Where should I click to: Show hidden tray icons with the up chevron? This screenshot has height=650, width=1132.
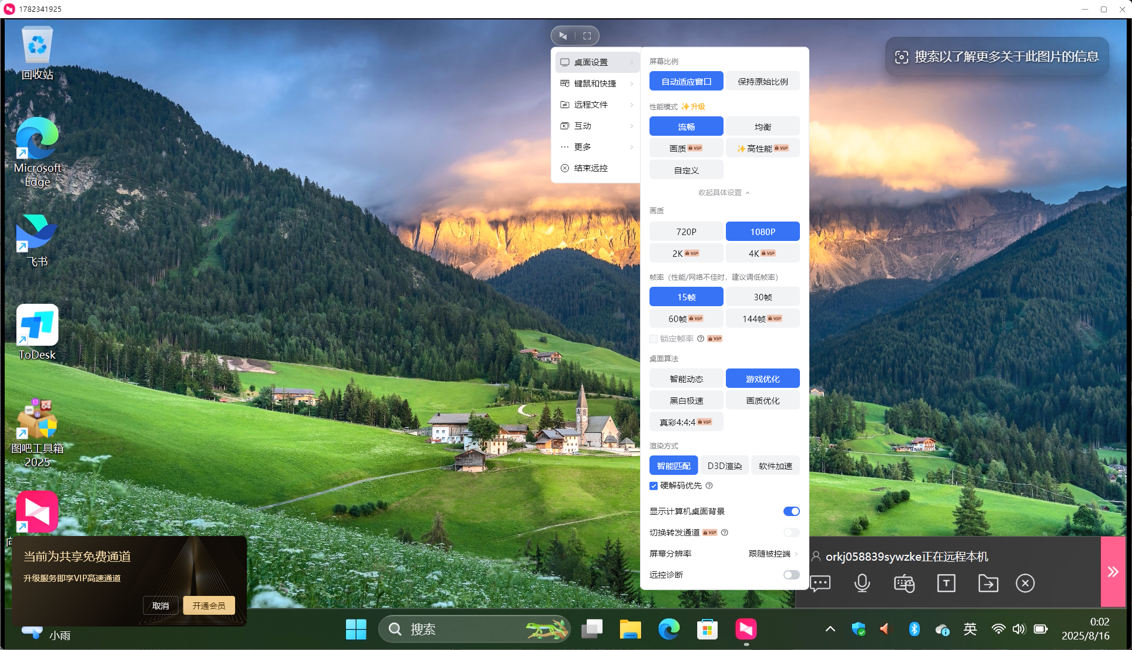pyautogui.click(x=830, y=629)
